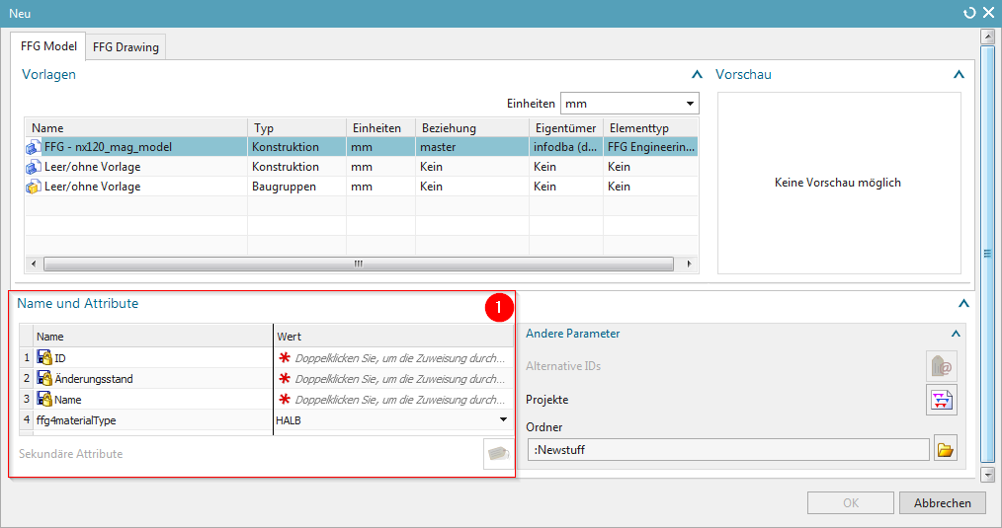Screen dimensions: 1002x528
Task: Click the lock icon beside ID attribute
Action: click(x=44, y=357)
